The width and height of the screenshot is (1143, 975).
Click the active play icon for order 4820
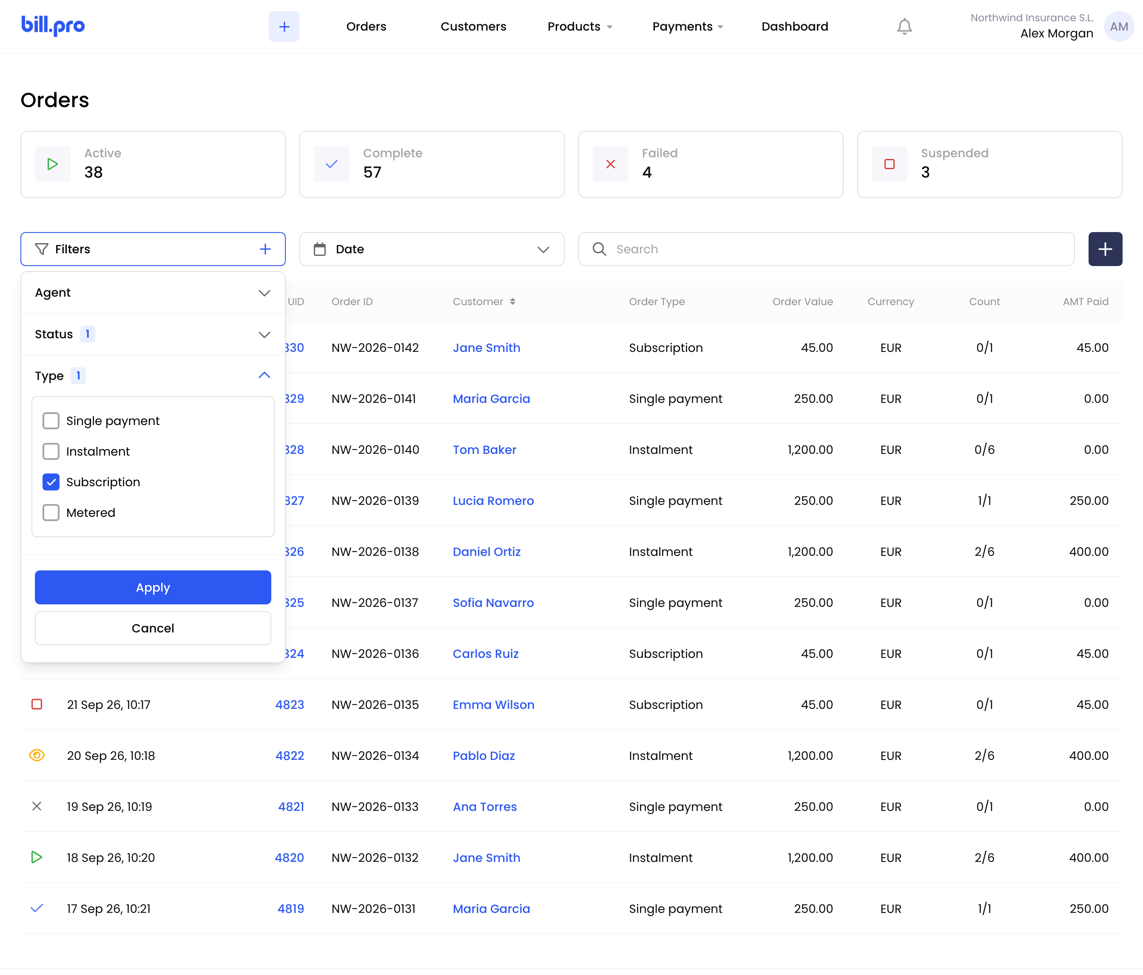coord(37,858)
